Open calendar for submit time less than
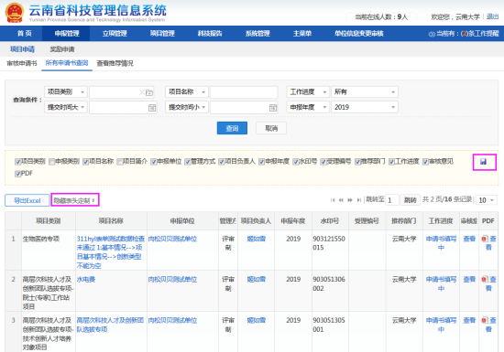This screenshot has height=352, width=504. 273,108
